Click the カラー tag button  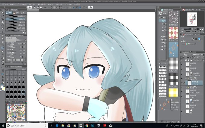coord(162,82)
